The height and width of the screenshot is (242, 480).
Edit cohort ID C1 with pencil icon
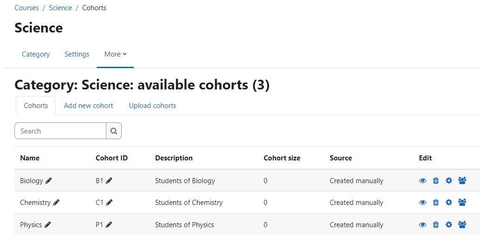click(109, 202)
